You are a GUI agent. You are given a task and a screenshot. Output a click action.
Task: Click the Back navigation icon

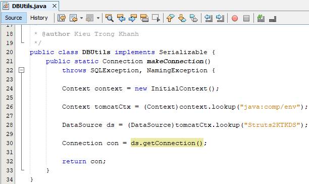(74, 18)
